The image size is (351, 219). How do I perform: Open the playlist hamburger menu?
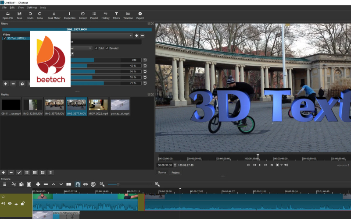point(50,173)
